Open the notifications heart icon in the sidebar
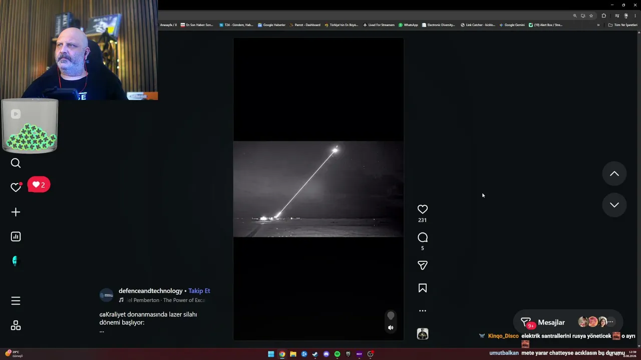 (16, 187)
